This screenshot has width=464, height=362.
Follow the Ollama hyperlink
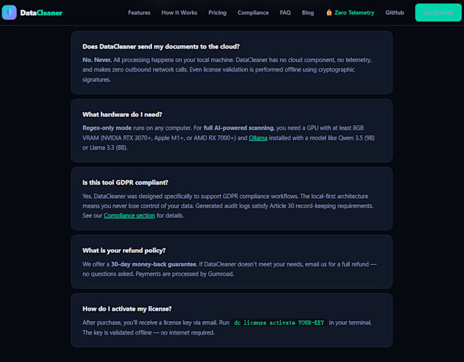click(258, 138)
